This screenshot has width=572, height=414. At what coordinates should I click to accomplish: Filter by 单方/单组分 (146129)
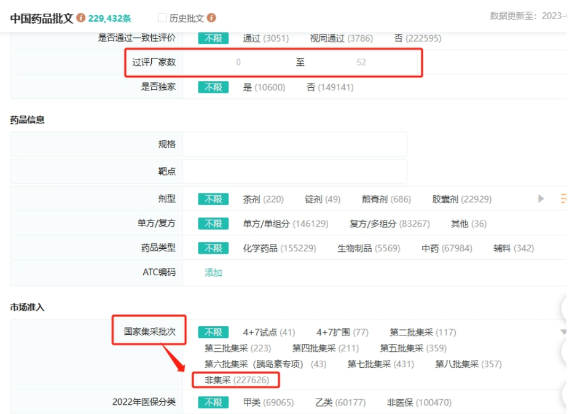[286, 224]
